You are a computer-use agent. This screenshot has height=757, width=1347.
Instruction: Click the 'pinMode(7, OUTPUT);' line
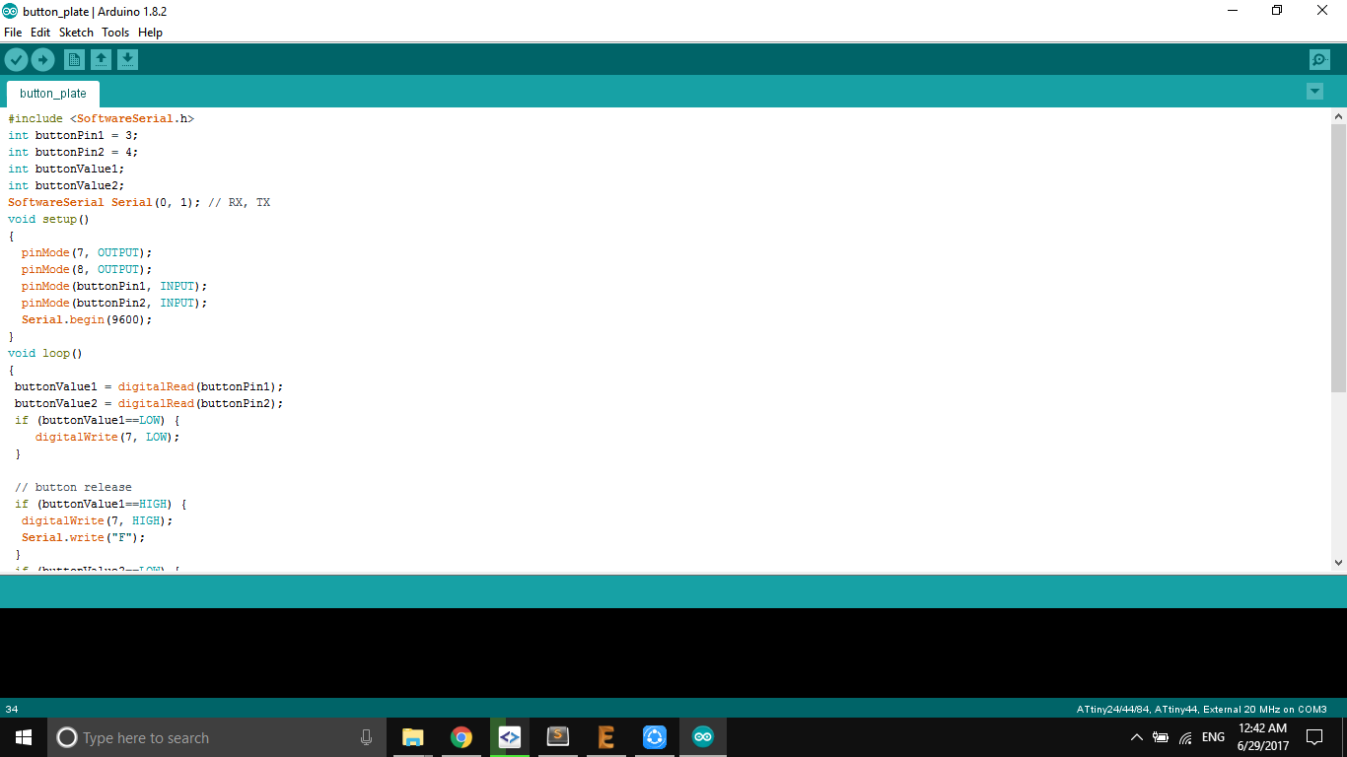point(87,252)
